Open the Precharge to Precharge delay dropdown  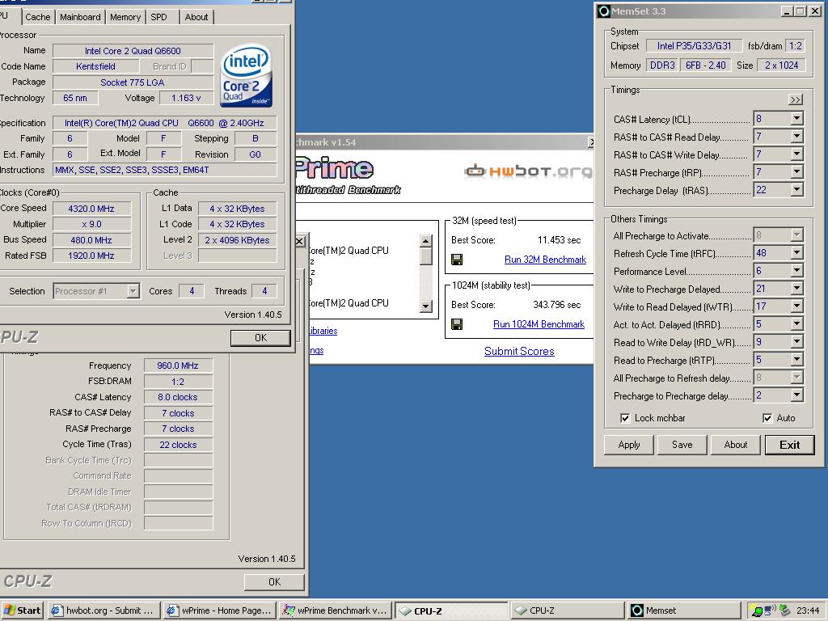(796, 395)
